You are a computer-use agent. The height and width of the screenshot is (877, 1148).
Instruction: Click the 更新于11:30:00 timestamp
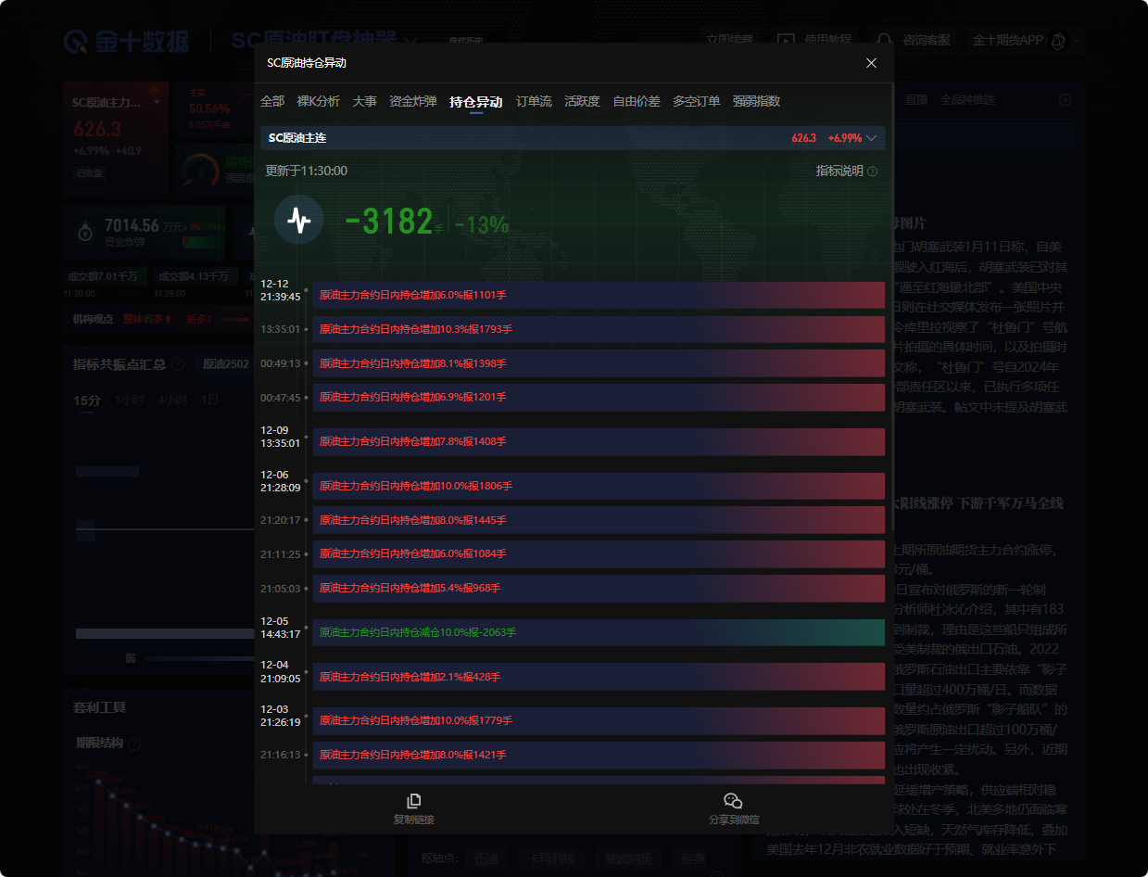tap(307, 172)
